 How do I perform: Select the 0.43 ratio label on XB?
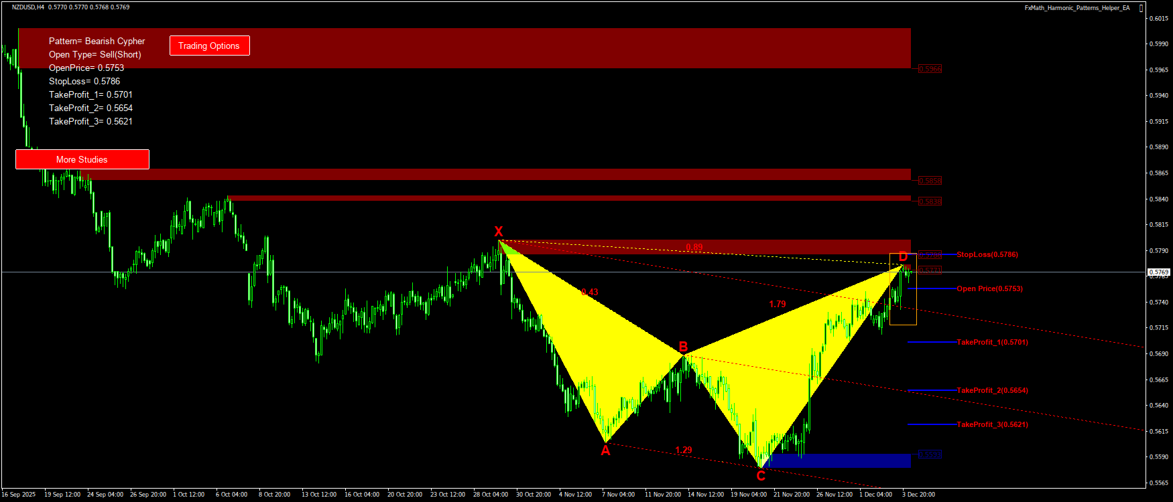(590, 292)
